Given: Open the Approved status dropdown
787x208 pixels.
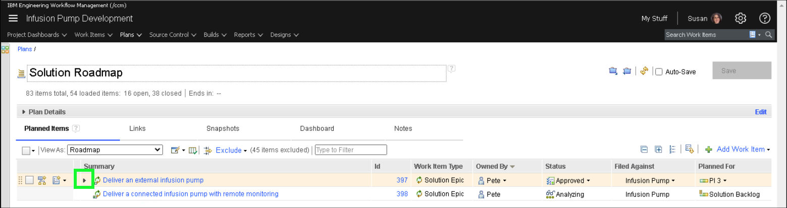Looking at the screenshot, I should pyautogui.click(x=588, y=181).
